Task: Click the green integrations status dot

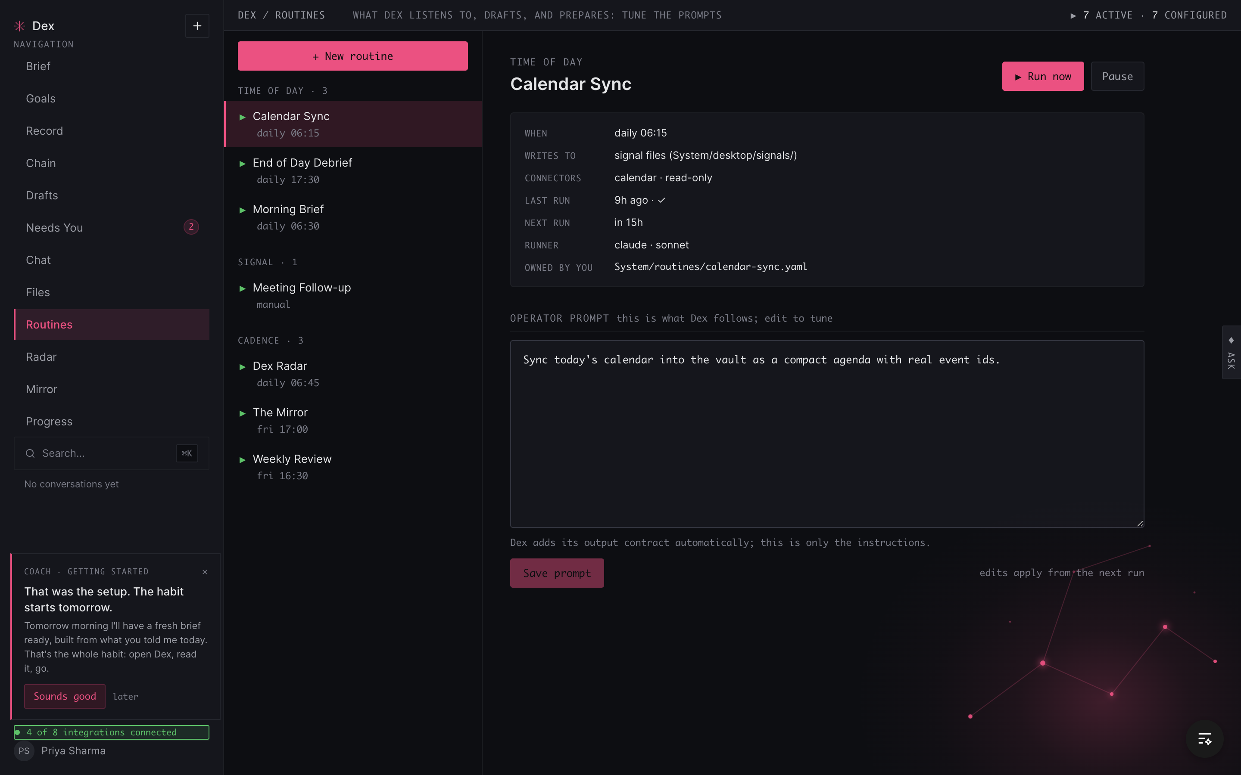Action: coord(17,732)
